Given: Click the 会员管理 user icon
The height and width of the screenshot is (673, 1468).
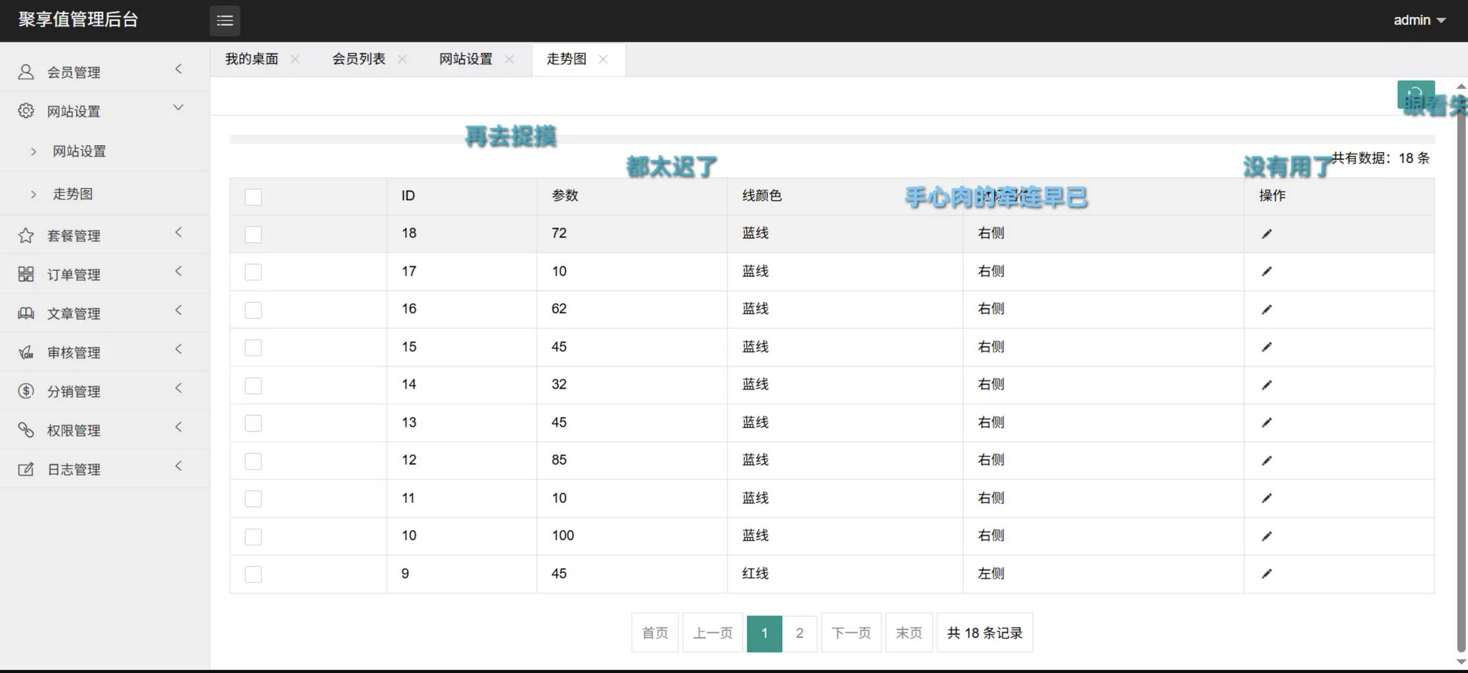Looking at the screenshot, I should click(x=26, y=72).
